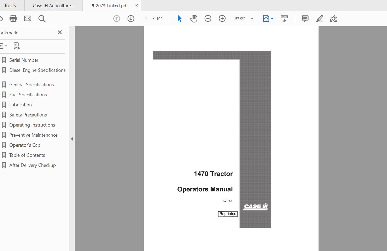This screenshot has height=251, width=387.
Task: Jump to Operating Instructions bookmark
Action: (32, 125)
